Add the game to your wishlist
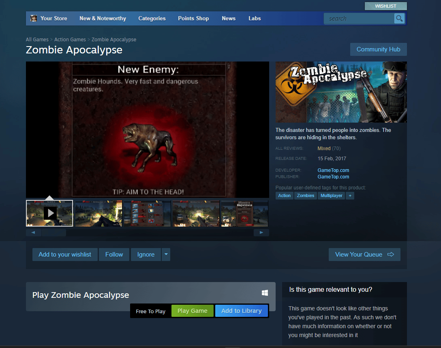Viewport: 441px width, 348px height. tap(65, 255)
